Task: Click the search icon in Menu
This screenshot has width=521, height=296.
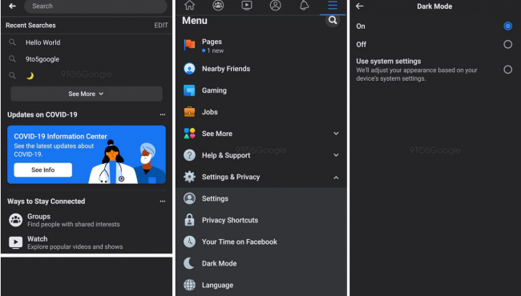Action: coord(333,20)
